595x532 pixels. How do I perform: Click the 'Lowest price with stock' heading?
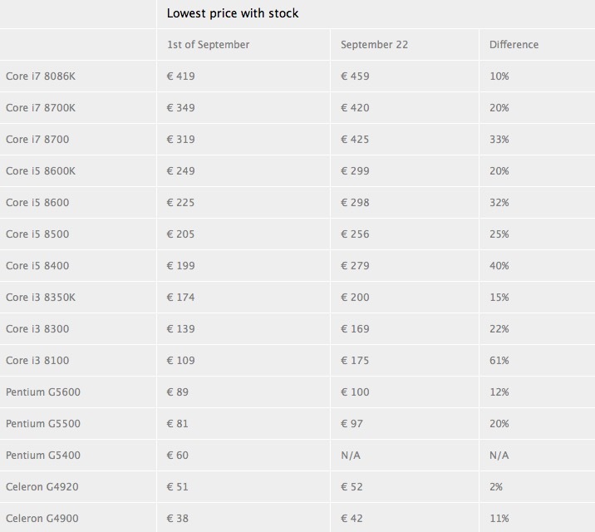pos(233,13)
